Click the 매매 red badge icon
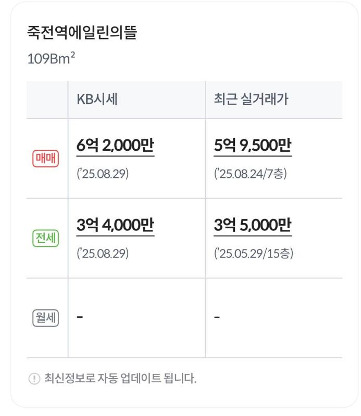Screen dimensions: 361x416 (x=45, y=159)
